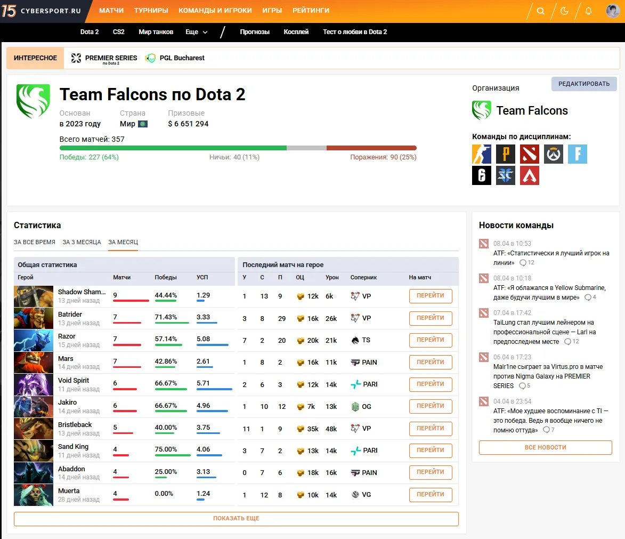Open the "Все новости" button

tap(545, 447)
